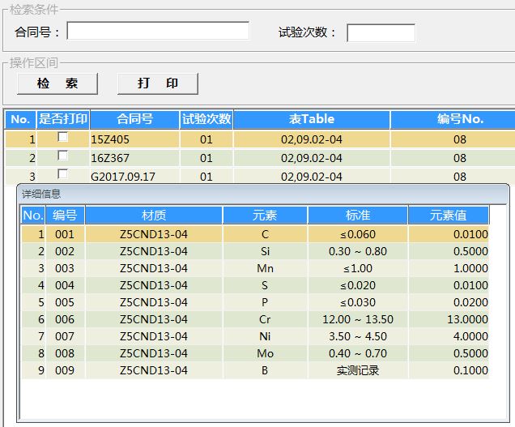Click the 试验次数 column header
Viewport: 515px width, 427px height.
[206, 119]
